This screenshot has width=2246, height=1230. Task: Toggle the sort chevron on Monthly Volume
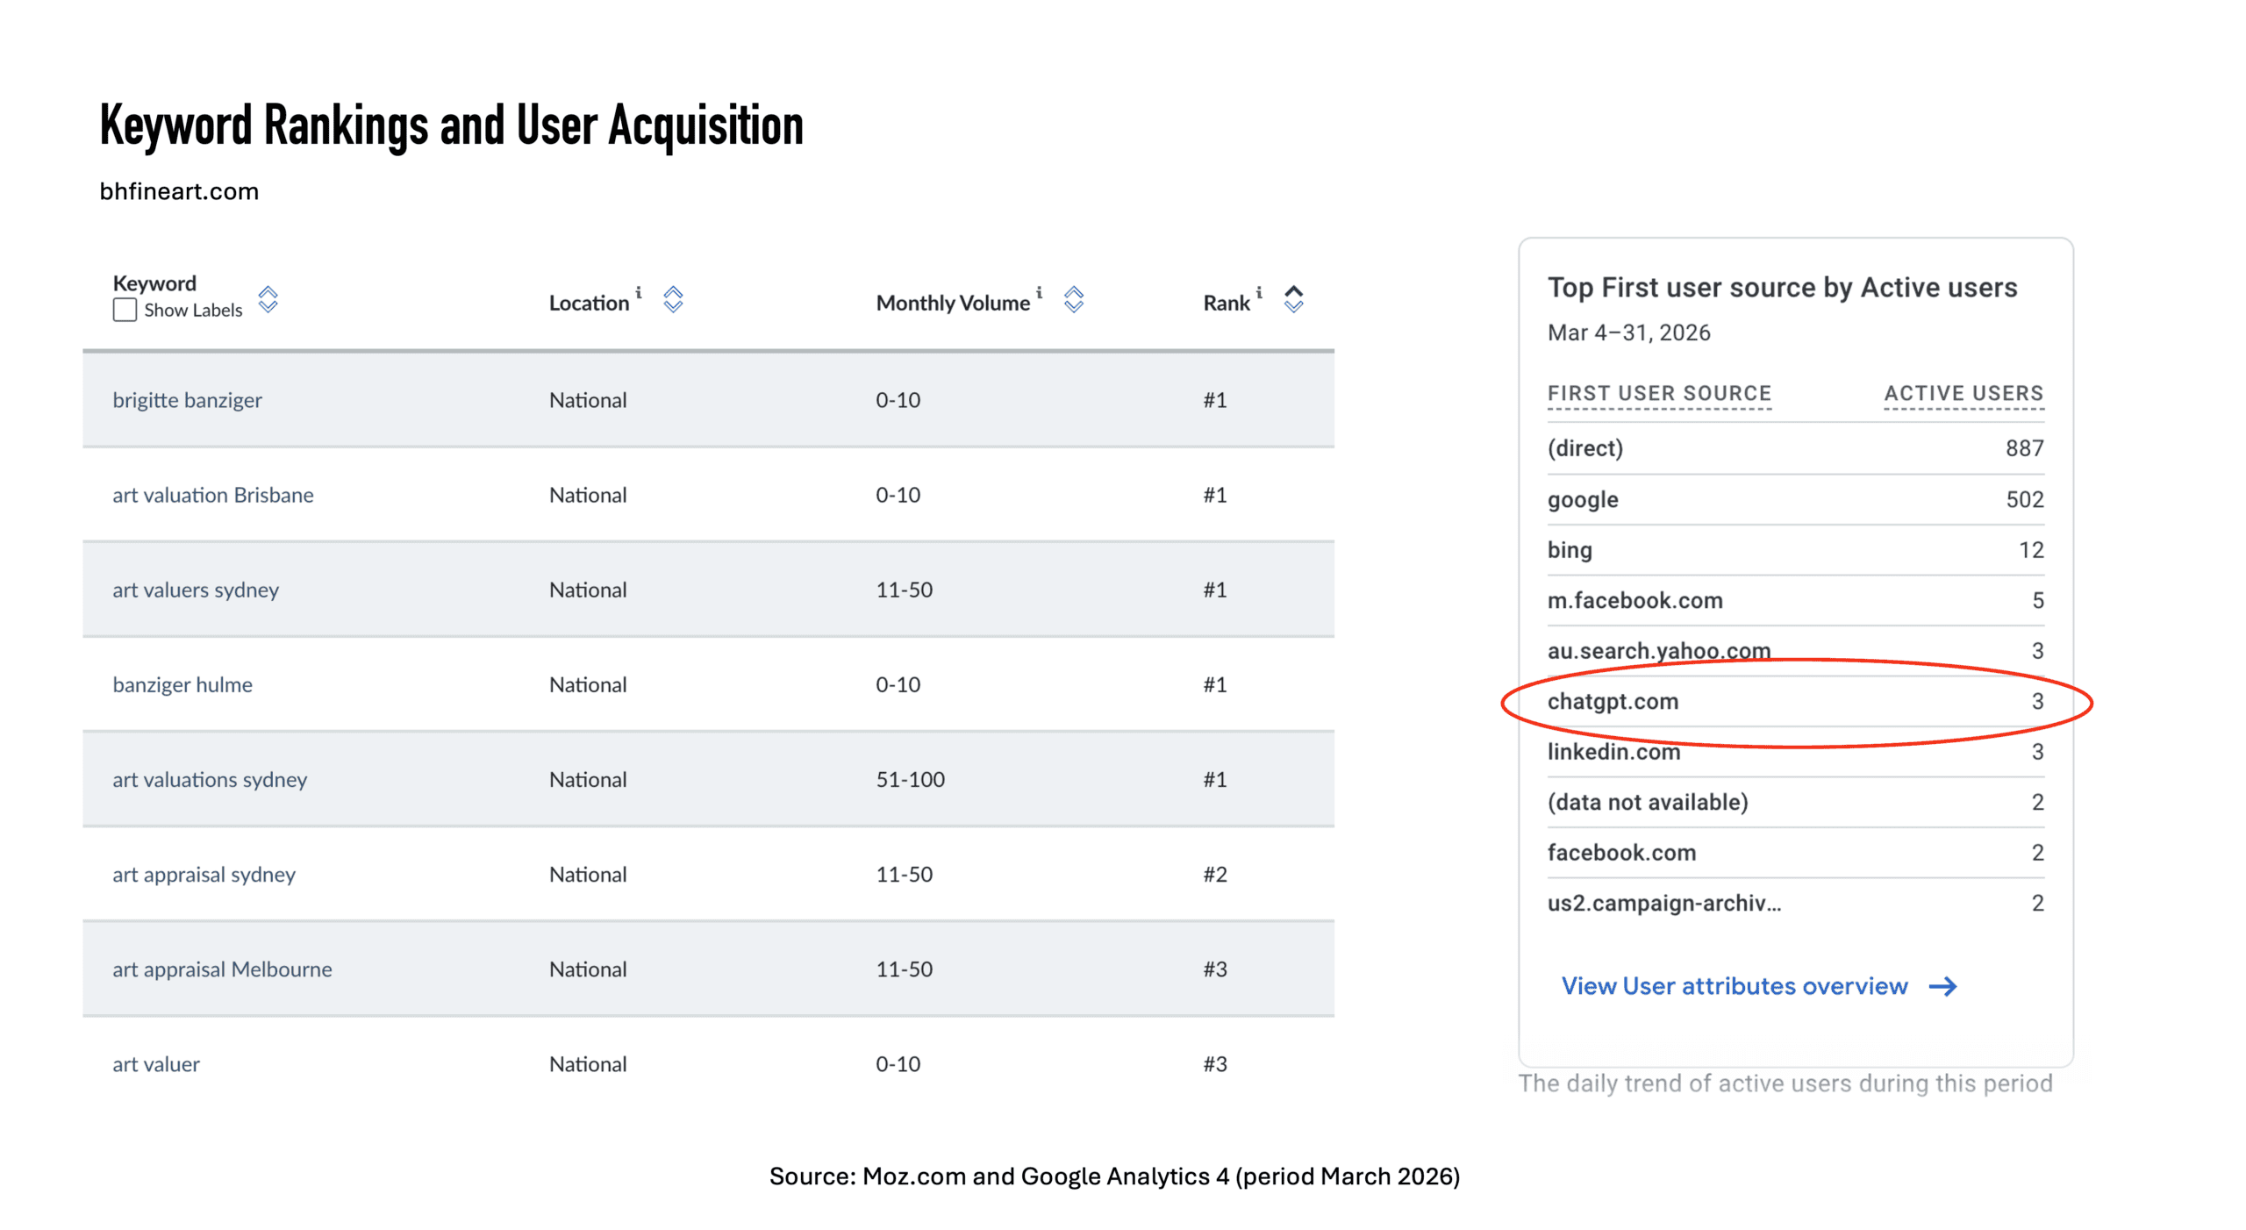tap(1072, 301)
